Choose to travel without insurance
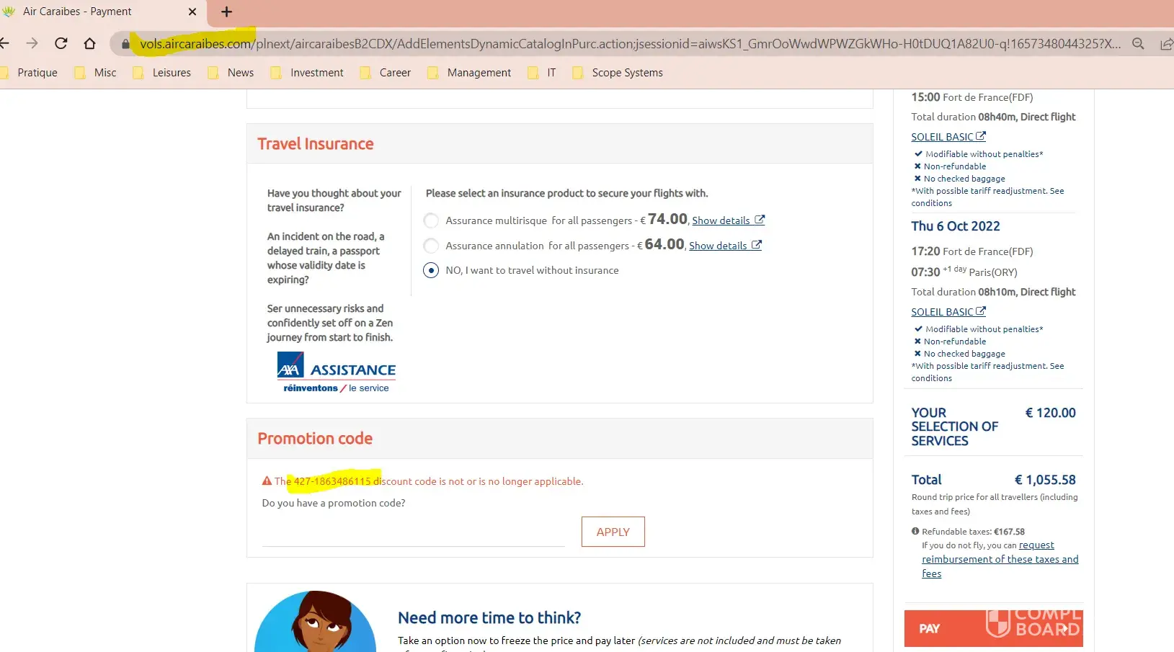Viewport: 1174px width, 652px height. (431, 270)
